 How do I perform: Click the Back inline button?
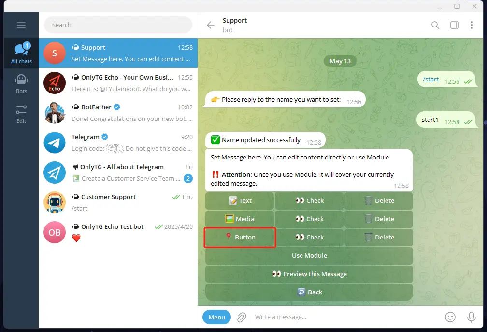click(x=309, y=292)
